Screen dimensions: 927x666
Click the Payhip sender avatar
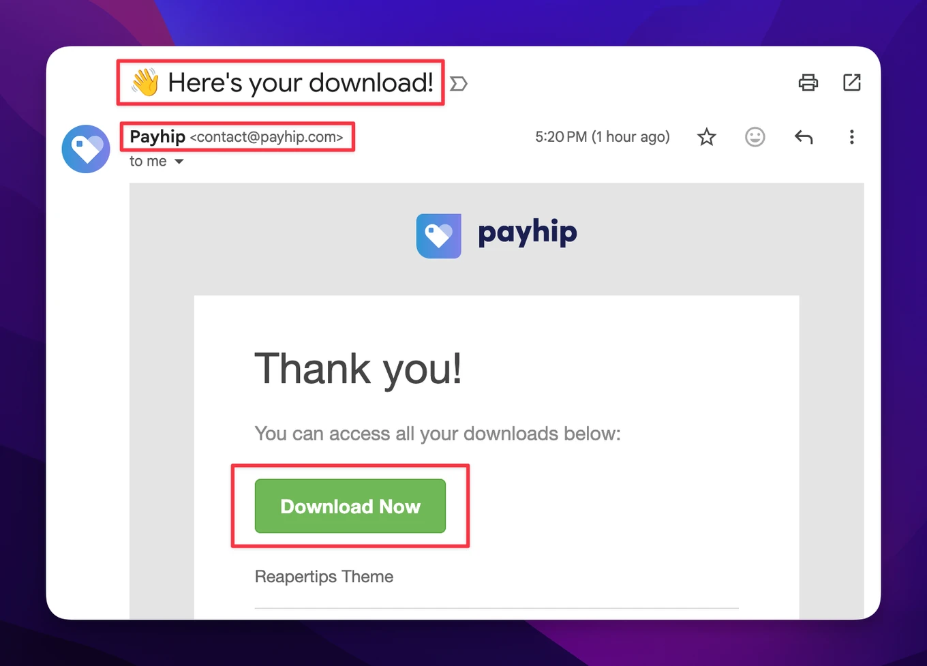pos(86,149)
